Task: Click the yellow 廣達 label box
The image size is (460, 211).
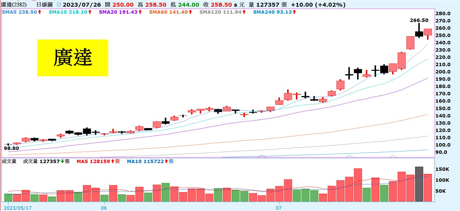Action: coord(73,58)
